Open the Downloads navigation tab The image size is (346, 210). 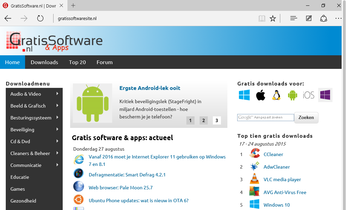44,62
